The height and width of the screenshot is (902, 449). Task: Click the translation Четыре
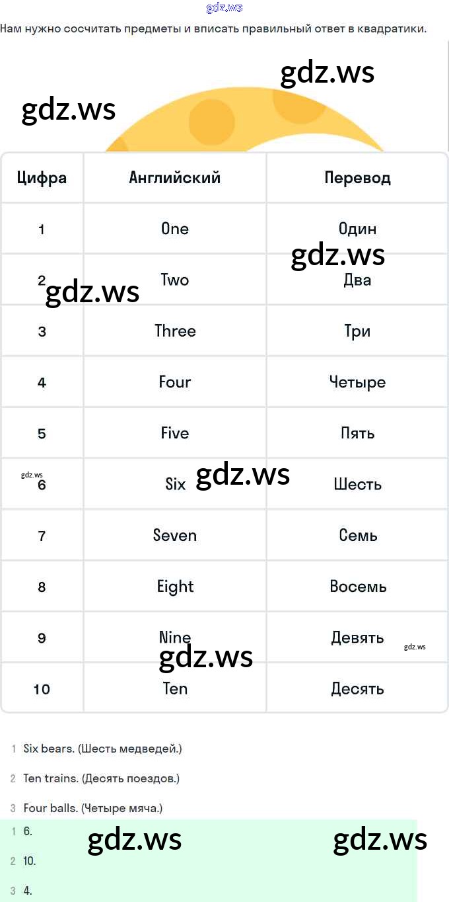357,382
